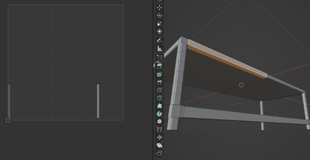Select the Spin tool
The image size is (310, 160).
(159, 114)
